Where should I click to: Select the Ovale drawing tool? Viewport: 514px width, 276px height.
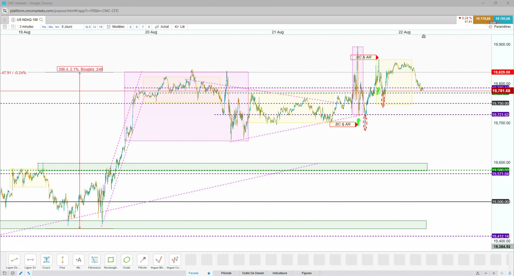[127, 260]
